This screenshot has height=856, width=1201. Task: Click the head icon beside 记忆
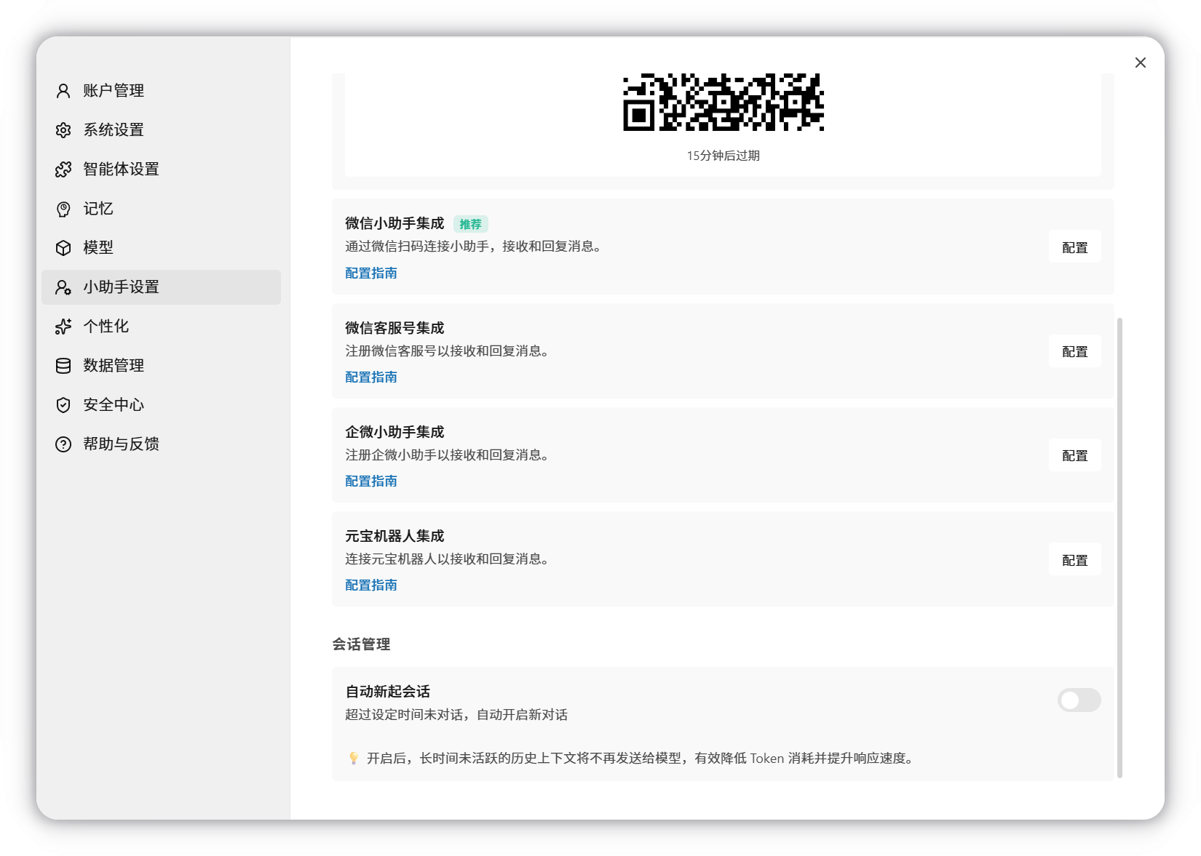(x=63, y=209)
